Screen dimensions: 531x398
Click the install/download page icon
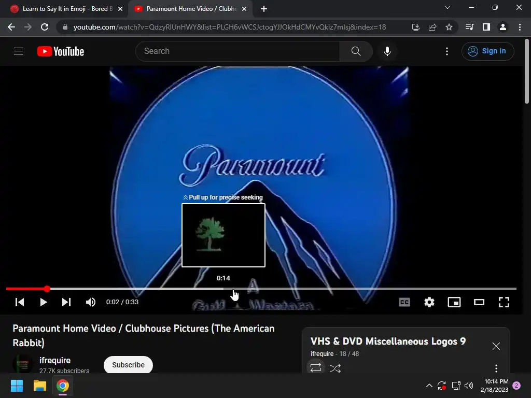(416, 27)
